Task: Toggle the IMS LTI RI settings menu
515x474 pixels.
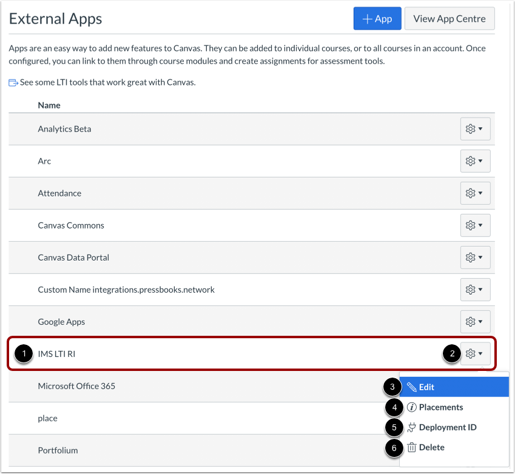Action: click(474, 354)
